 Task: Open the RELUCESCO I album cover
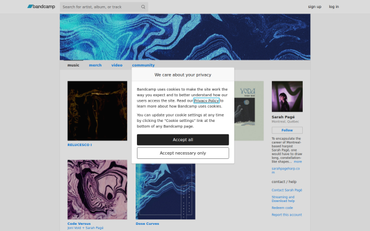coord(97,111)
